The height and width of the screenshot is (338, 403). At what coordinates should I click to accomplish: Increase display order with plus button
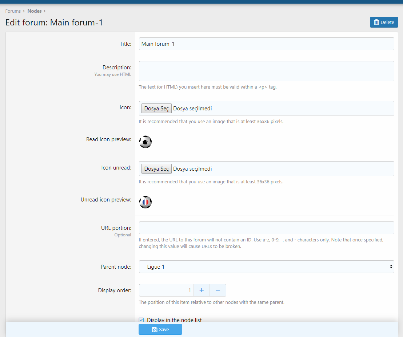[201, 290]
